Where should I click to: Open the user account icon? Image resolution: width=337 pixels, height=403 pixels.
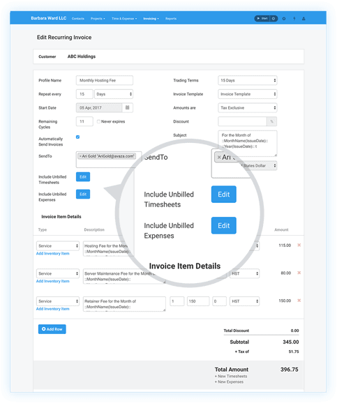coord(304,19)
